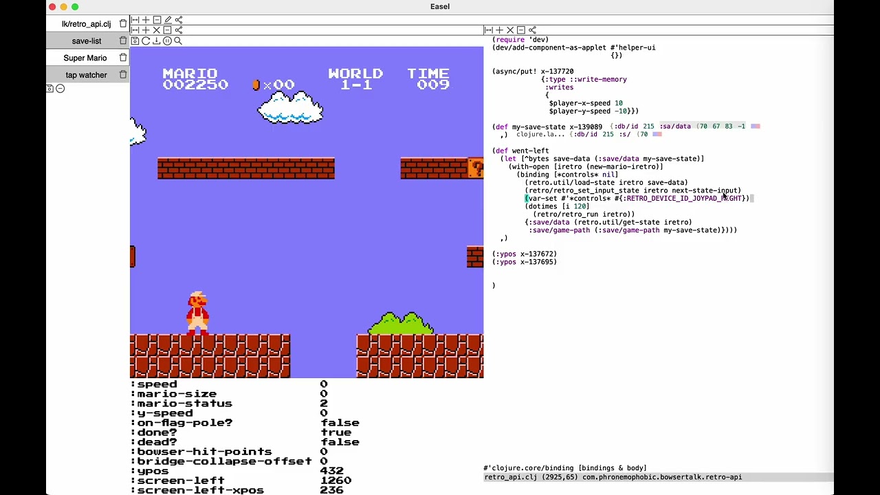The width and height of the screenshot is (880, 495).
Task: Delete the Super Mario tab with its trash icon
Action: tap(123, 58)
